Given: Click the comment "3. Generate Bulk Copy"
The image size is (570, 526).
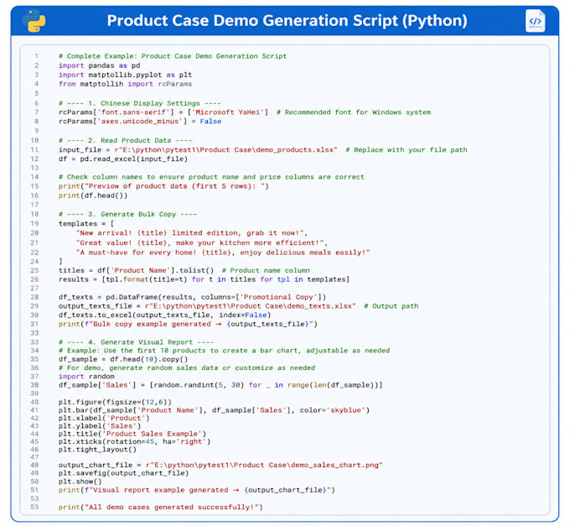Looking at the screenshot, I should click(127, 214).
